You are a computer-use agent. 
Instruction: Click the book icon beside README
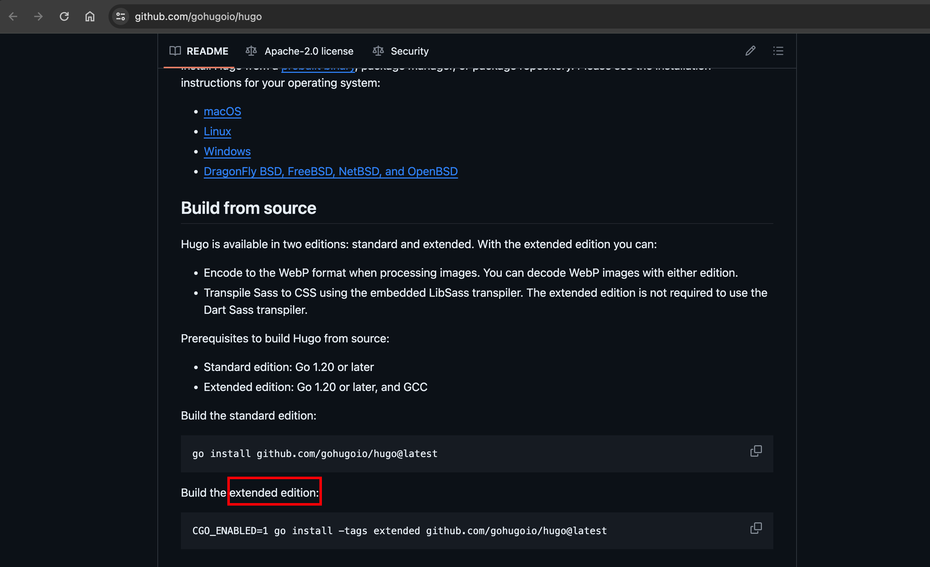tap(175, 51)
